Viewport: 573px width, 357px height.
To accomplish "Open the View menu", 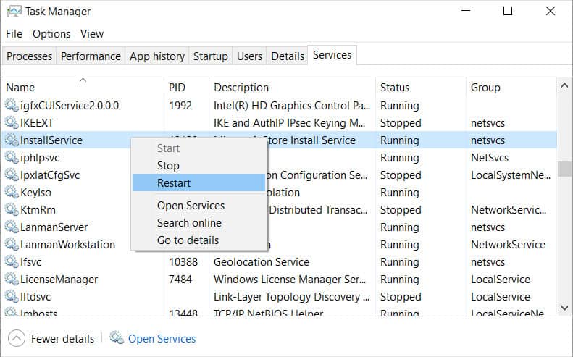I will click(x=92, y=34).
